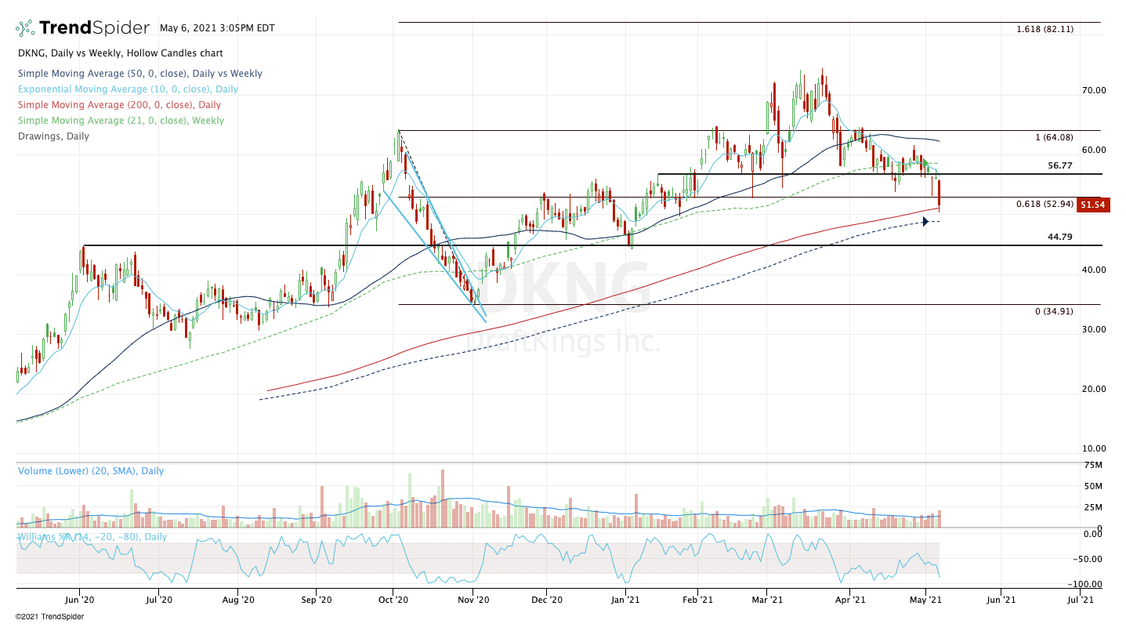Click the Jul '20 date axis label
Image resolution: width=1126 pixels, height=624 pixels.
click(159, 600)
